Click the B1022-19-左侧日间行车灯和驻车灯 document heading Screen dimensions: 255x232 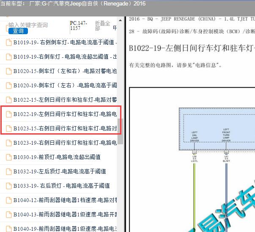coord(192,48)
